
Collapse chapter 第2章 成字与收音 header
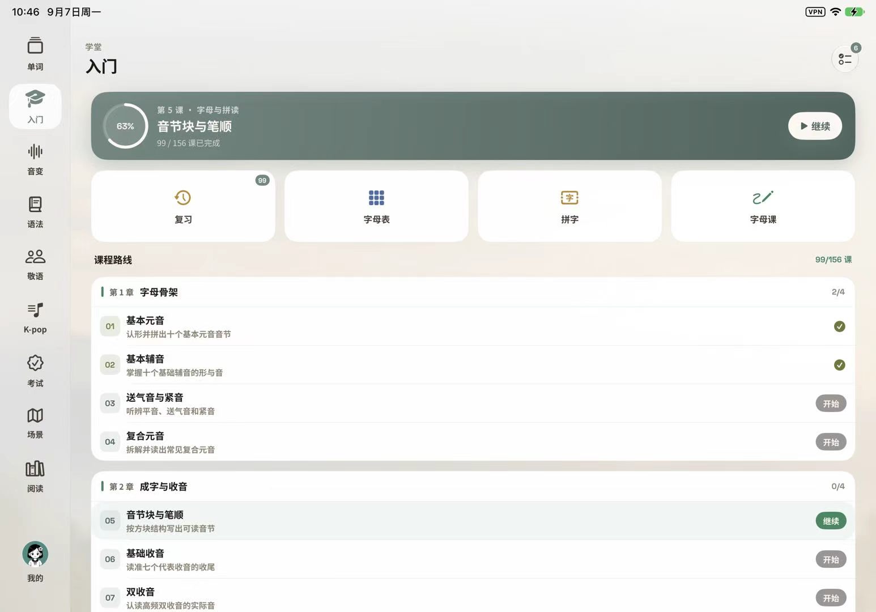(473, 487)
